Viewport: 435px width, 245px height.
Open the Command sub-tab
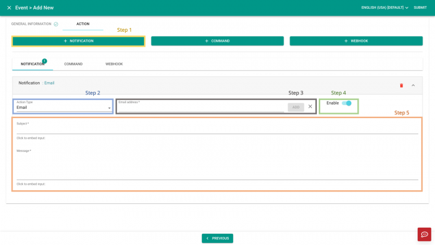pyautogui.click(x=73, y=64)
